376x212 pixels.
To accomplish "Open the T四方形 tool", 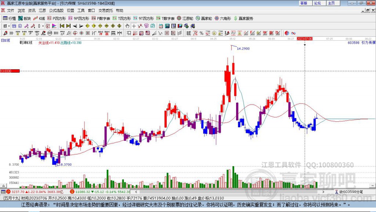I will (x=122, y=18).
